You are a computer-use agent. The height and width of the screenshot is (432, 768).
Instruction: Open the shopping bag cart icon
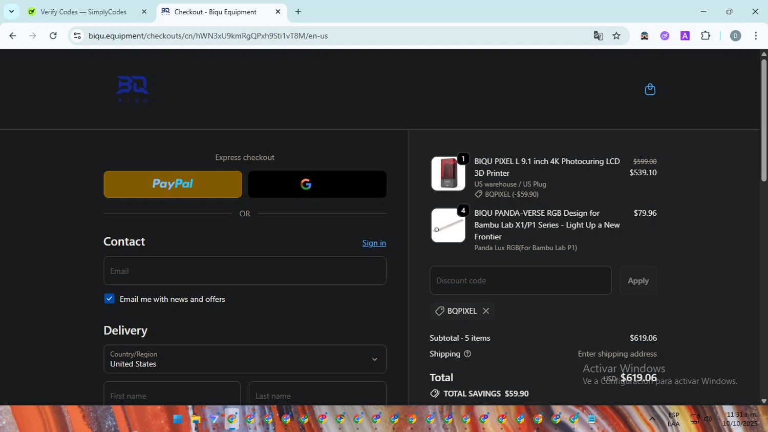coord(650,89)
